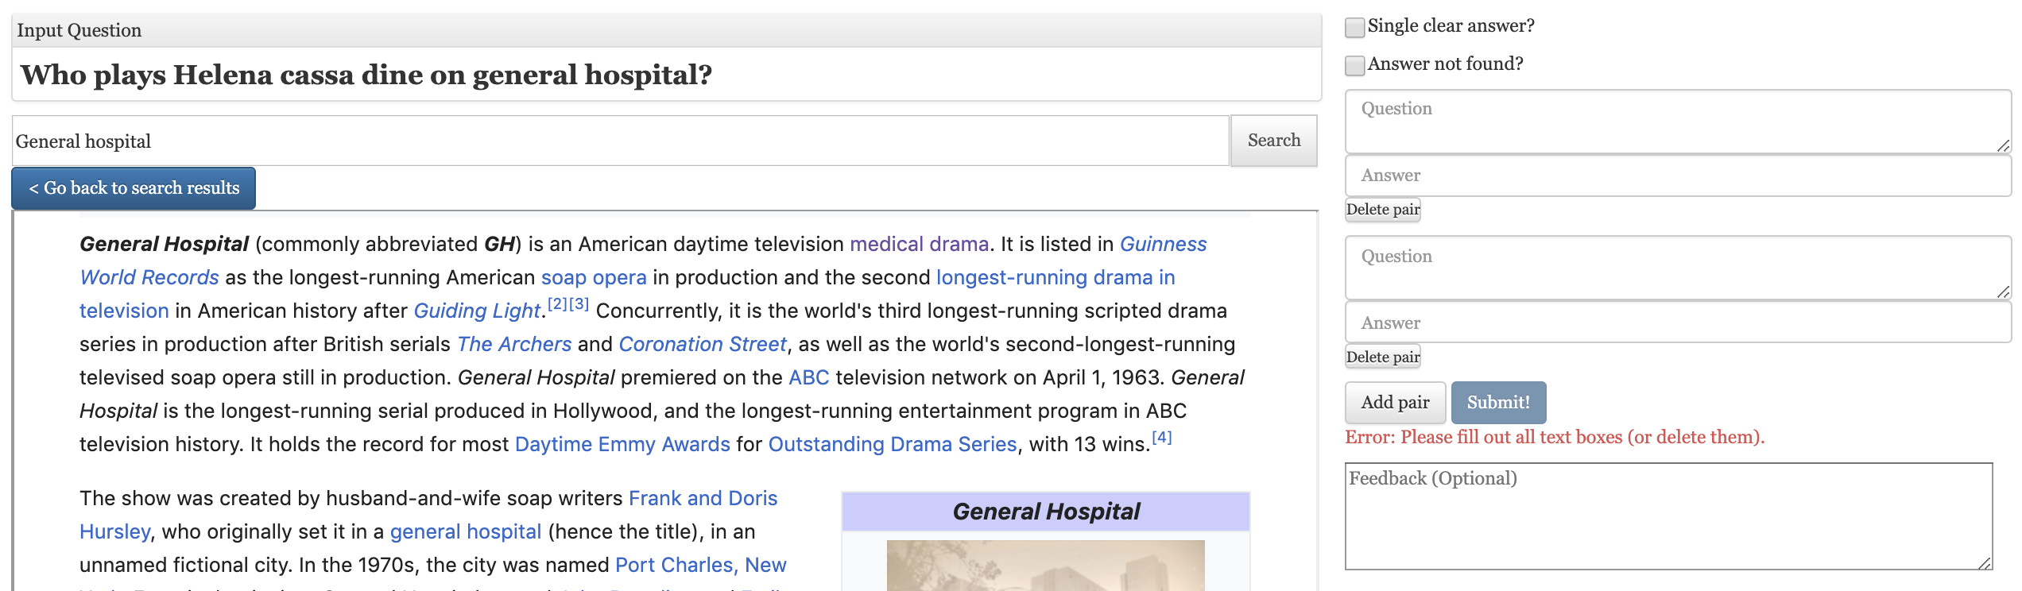This screenshot has height=591, width=2022.
Task: Click the first Question box resize handle
Action: click(2003, 145)
